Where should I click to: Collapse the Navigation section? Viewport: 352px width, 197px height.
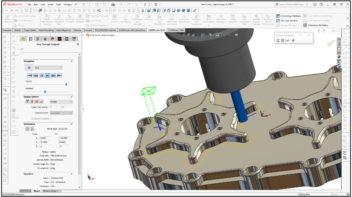(71, 61)
